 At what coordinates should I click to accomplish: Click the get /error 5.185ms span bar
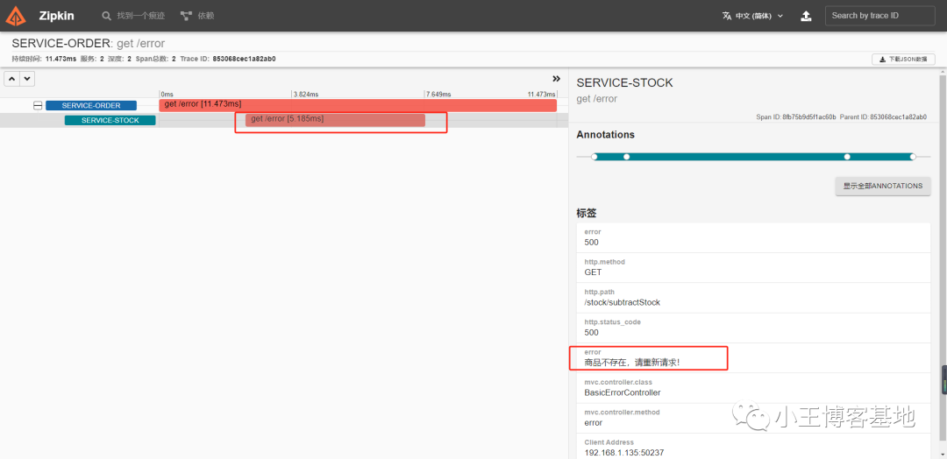pyautogui.click(x=335, y=119)
